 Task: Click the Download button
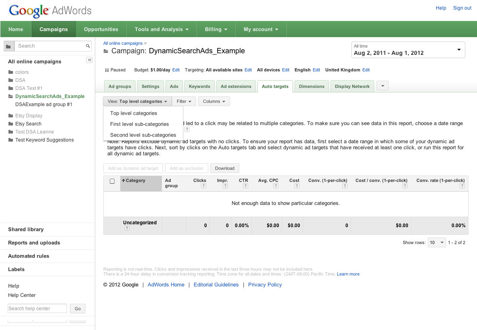[224, 168]
